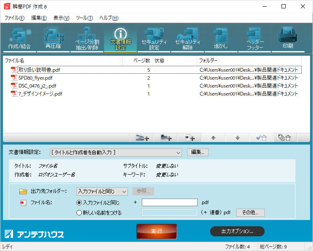This screenshot has width=313, height=251.
Task: Open the 編集(E) menu
Action: pyautogui.click(x=39, y=18)
